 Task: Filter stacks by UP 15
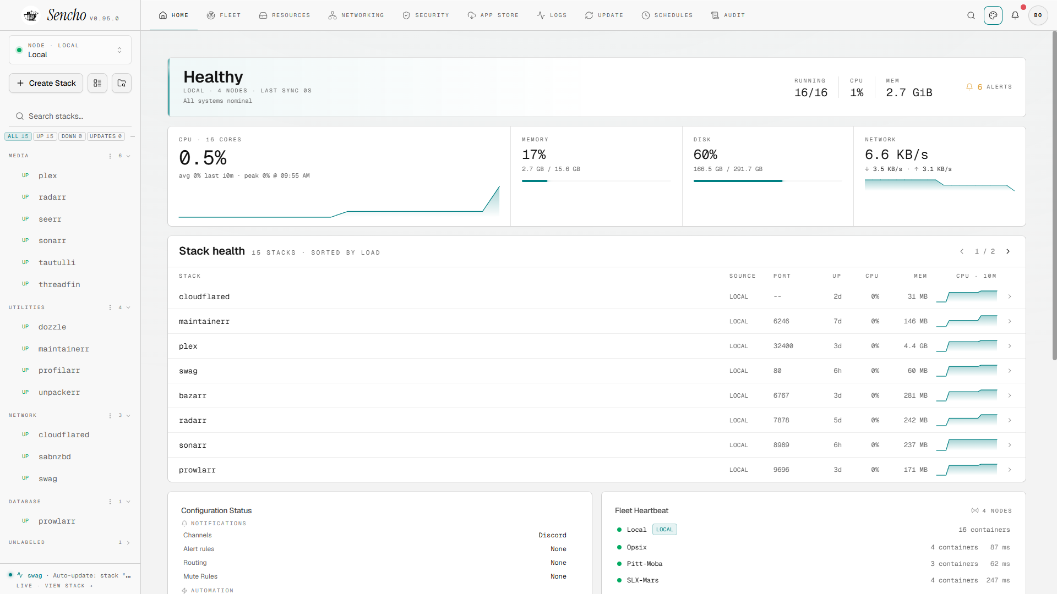pyautogui.click(x=45, y=136)
